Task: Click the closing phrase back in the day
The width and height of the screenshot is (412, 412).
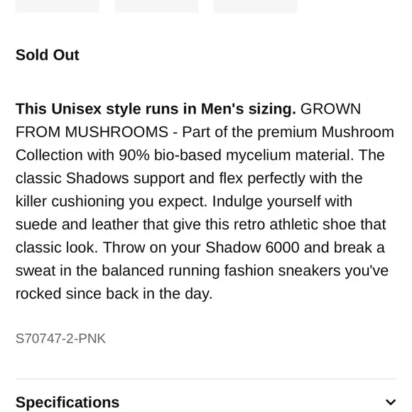Action: tap(159, 293)
